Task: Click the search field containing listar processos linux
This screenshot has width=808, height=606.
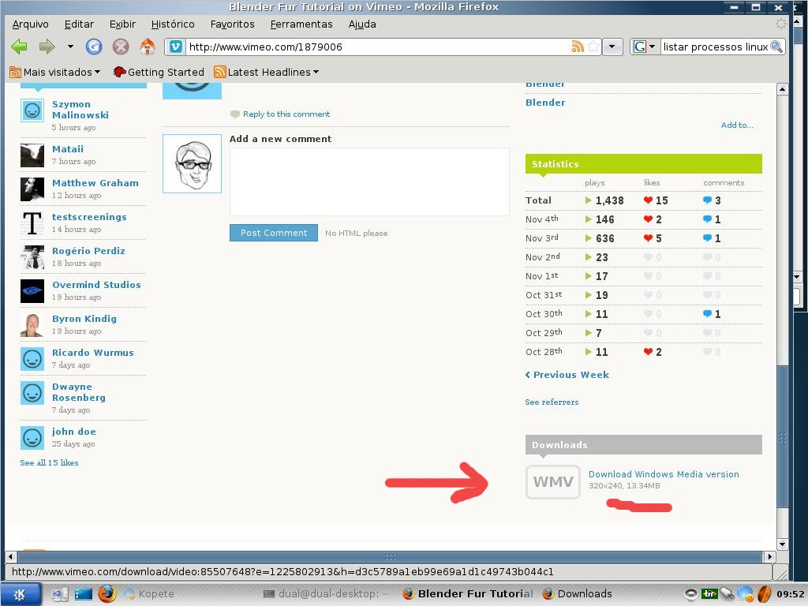Action: coord(715,47)
